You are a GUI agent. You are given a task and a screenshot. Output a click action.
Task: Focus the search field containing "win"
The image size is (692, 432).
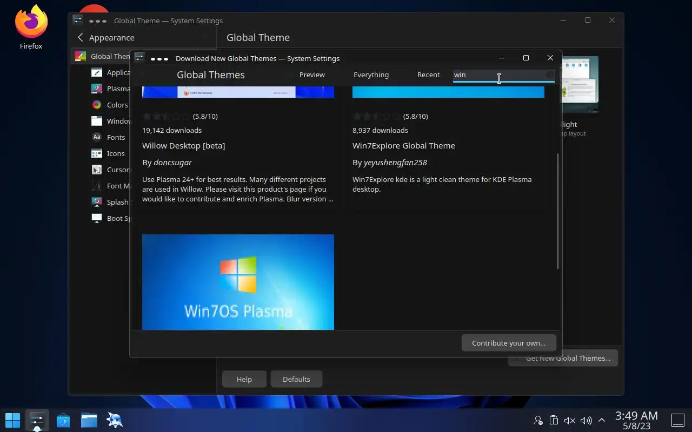503,75
